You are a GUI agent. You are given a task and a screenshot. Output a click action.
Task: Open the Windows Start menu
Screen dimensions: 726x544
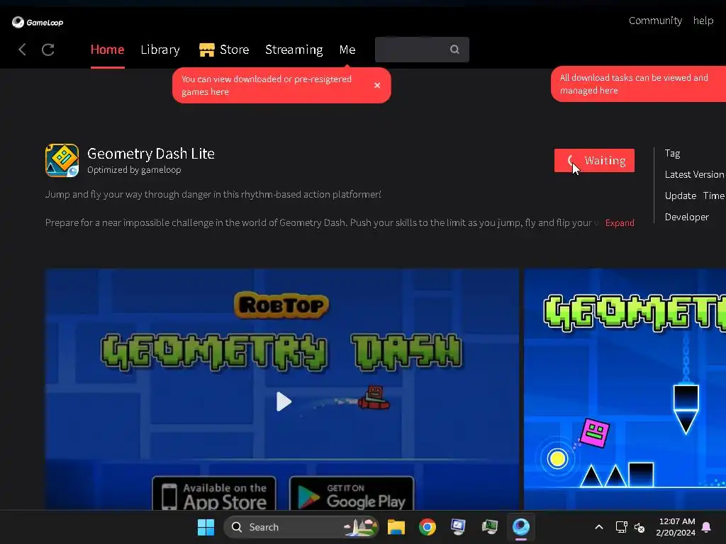coord(206,527)
